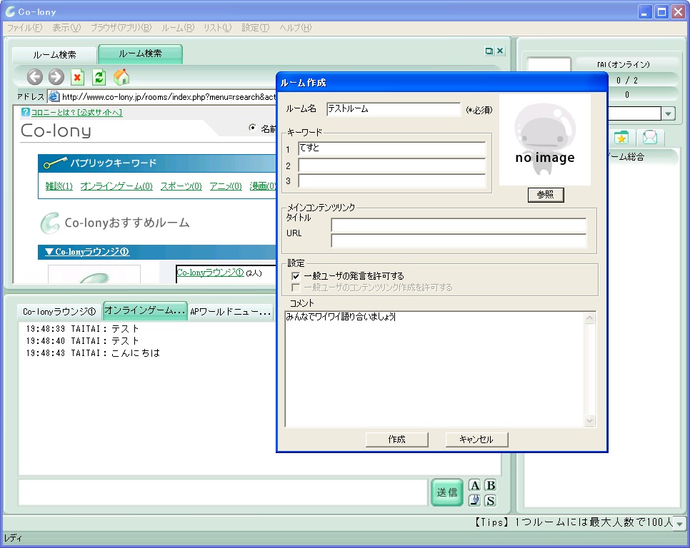Toggle 一般ユーザの発言を許可する checkbox
Screen dimensions: 690x548
click(296, 276)
